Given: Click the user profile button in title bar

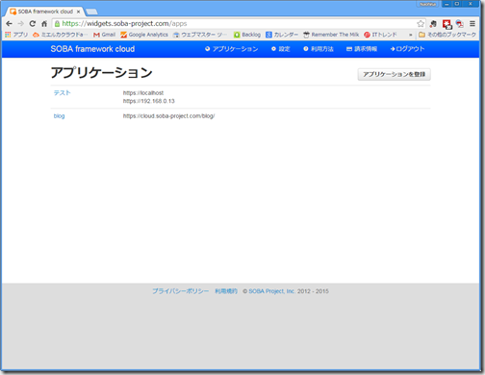Looking at the screenshot, I should click(428, 4).
